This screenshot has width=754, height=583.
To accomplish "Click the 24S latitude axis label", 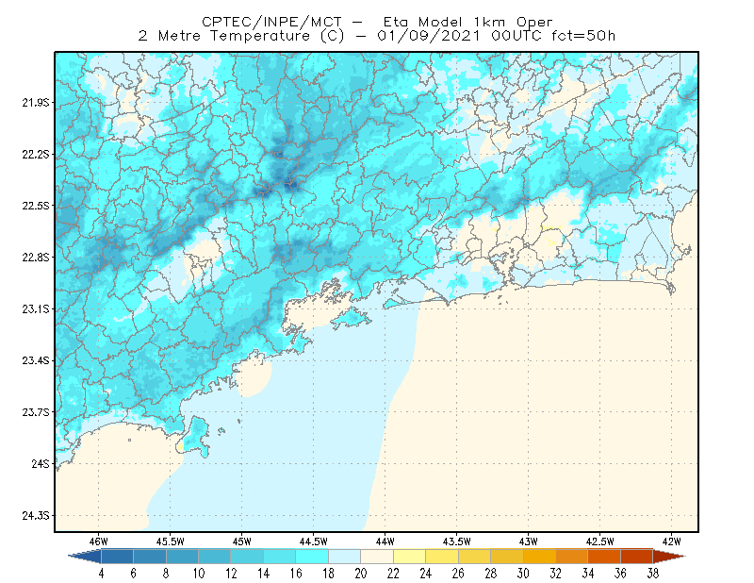I will (x=41, y=463).
